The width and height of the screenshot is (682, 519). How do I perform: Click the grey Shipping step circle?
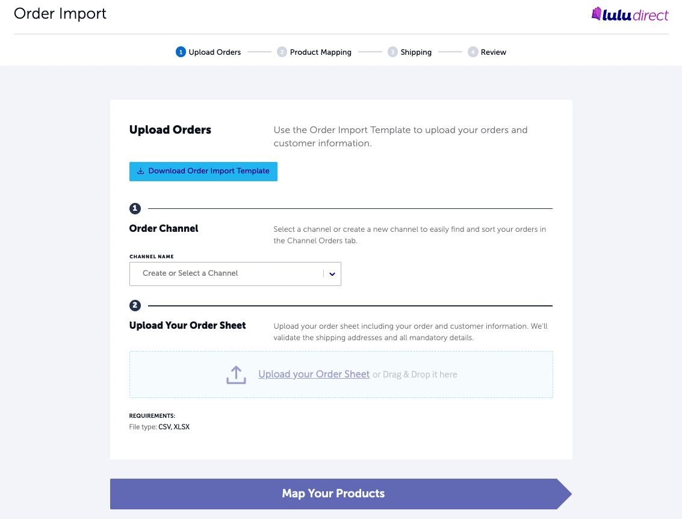[393, 52]
